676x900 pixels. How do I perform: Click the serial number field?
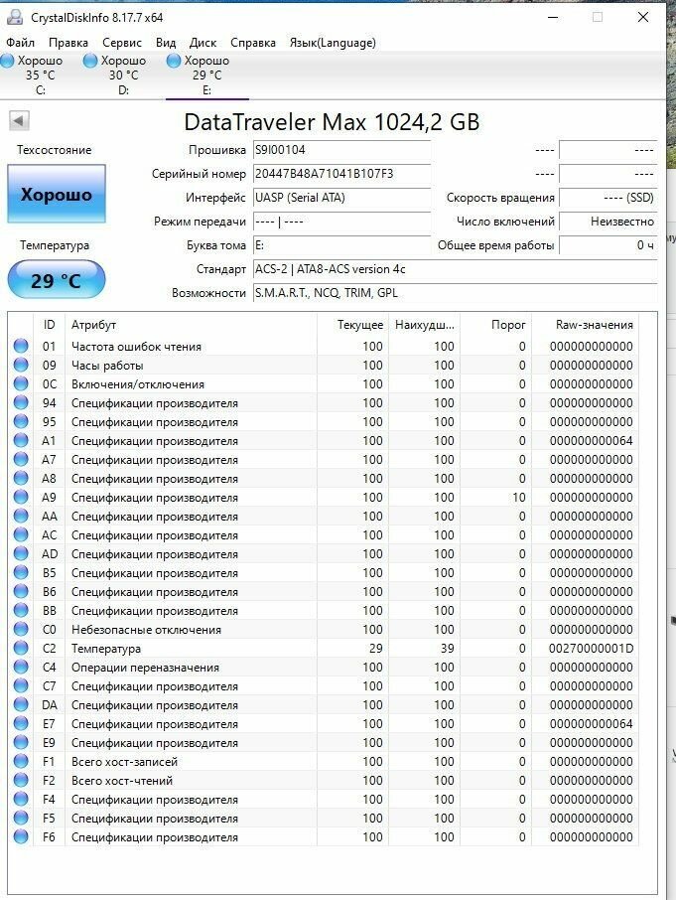click(x=341, y=174)
